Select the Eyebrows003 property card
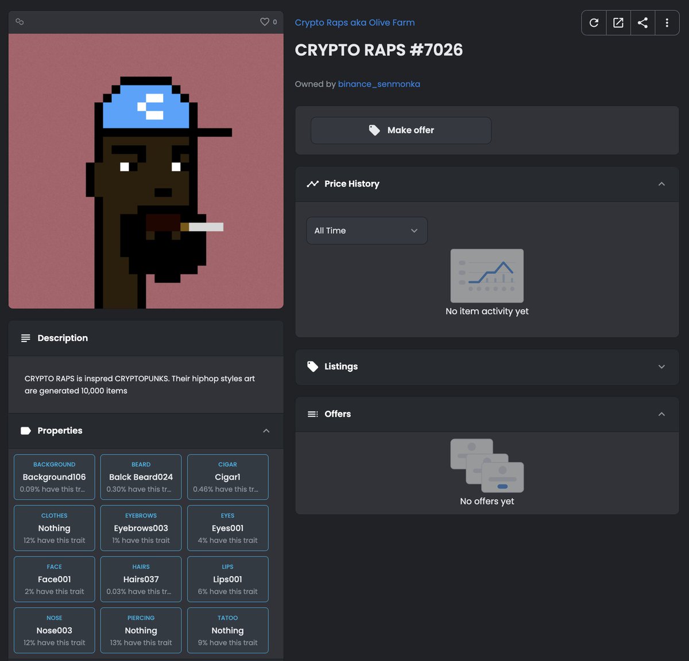This screenshot has width=689, height=661. (141, 528)
